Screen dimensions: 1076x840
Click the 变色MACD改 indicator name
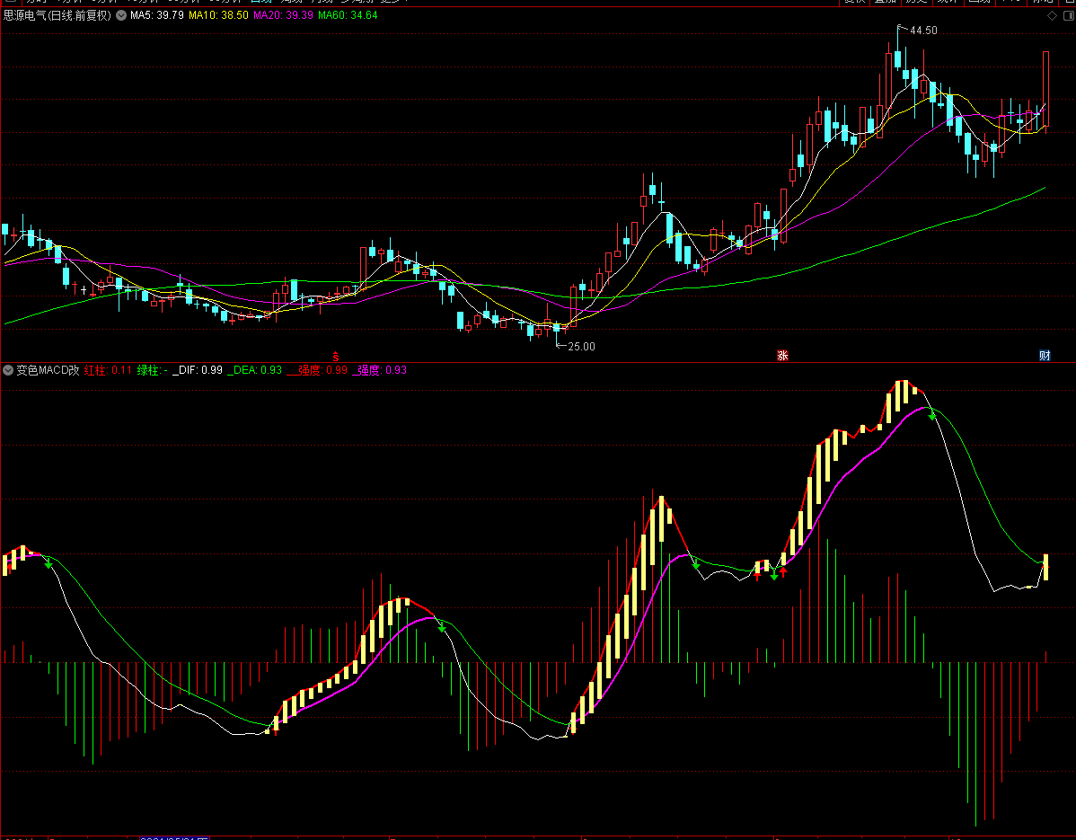(48, 370)
